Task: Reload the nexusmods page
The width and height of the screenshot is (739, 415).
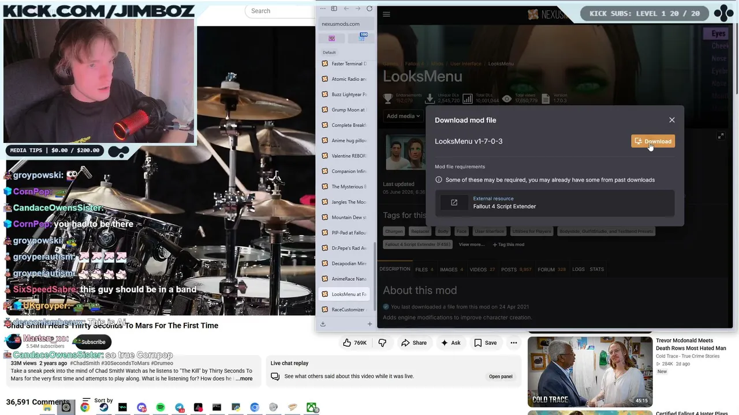Action: (x=369, y=9)
